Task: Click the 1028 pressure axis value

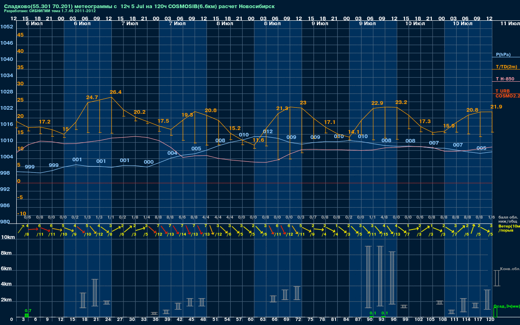Action: pos(6,92)
